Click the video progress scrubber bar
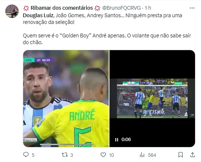This screenshot has height=162, width=201. pos(67,144)
